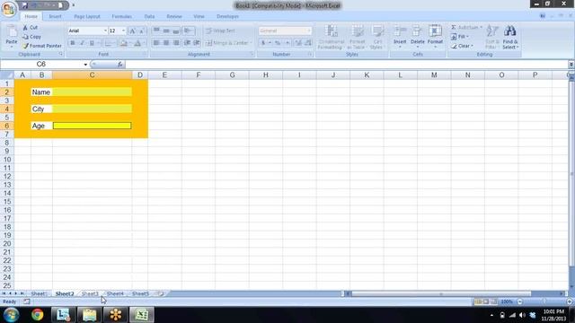Viewport: 575px width, 323px height.
Task: Open the Clear dropdown in Editing
Action: coord(462,46)
